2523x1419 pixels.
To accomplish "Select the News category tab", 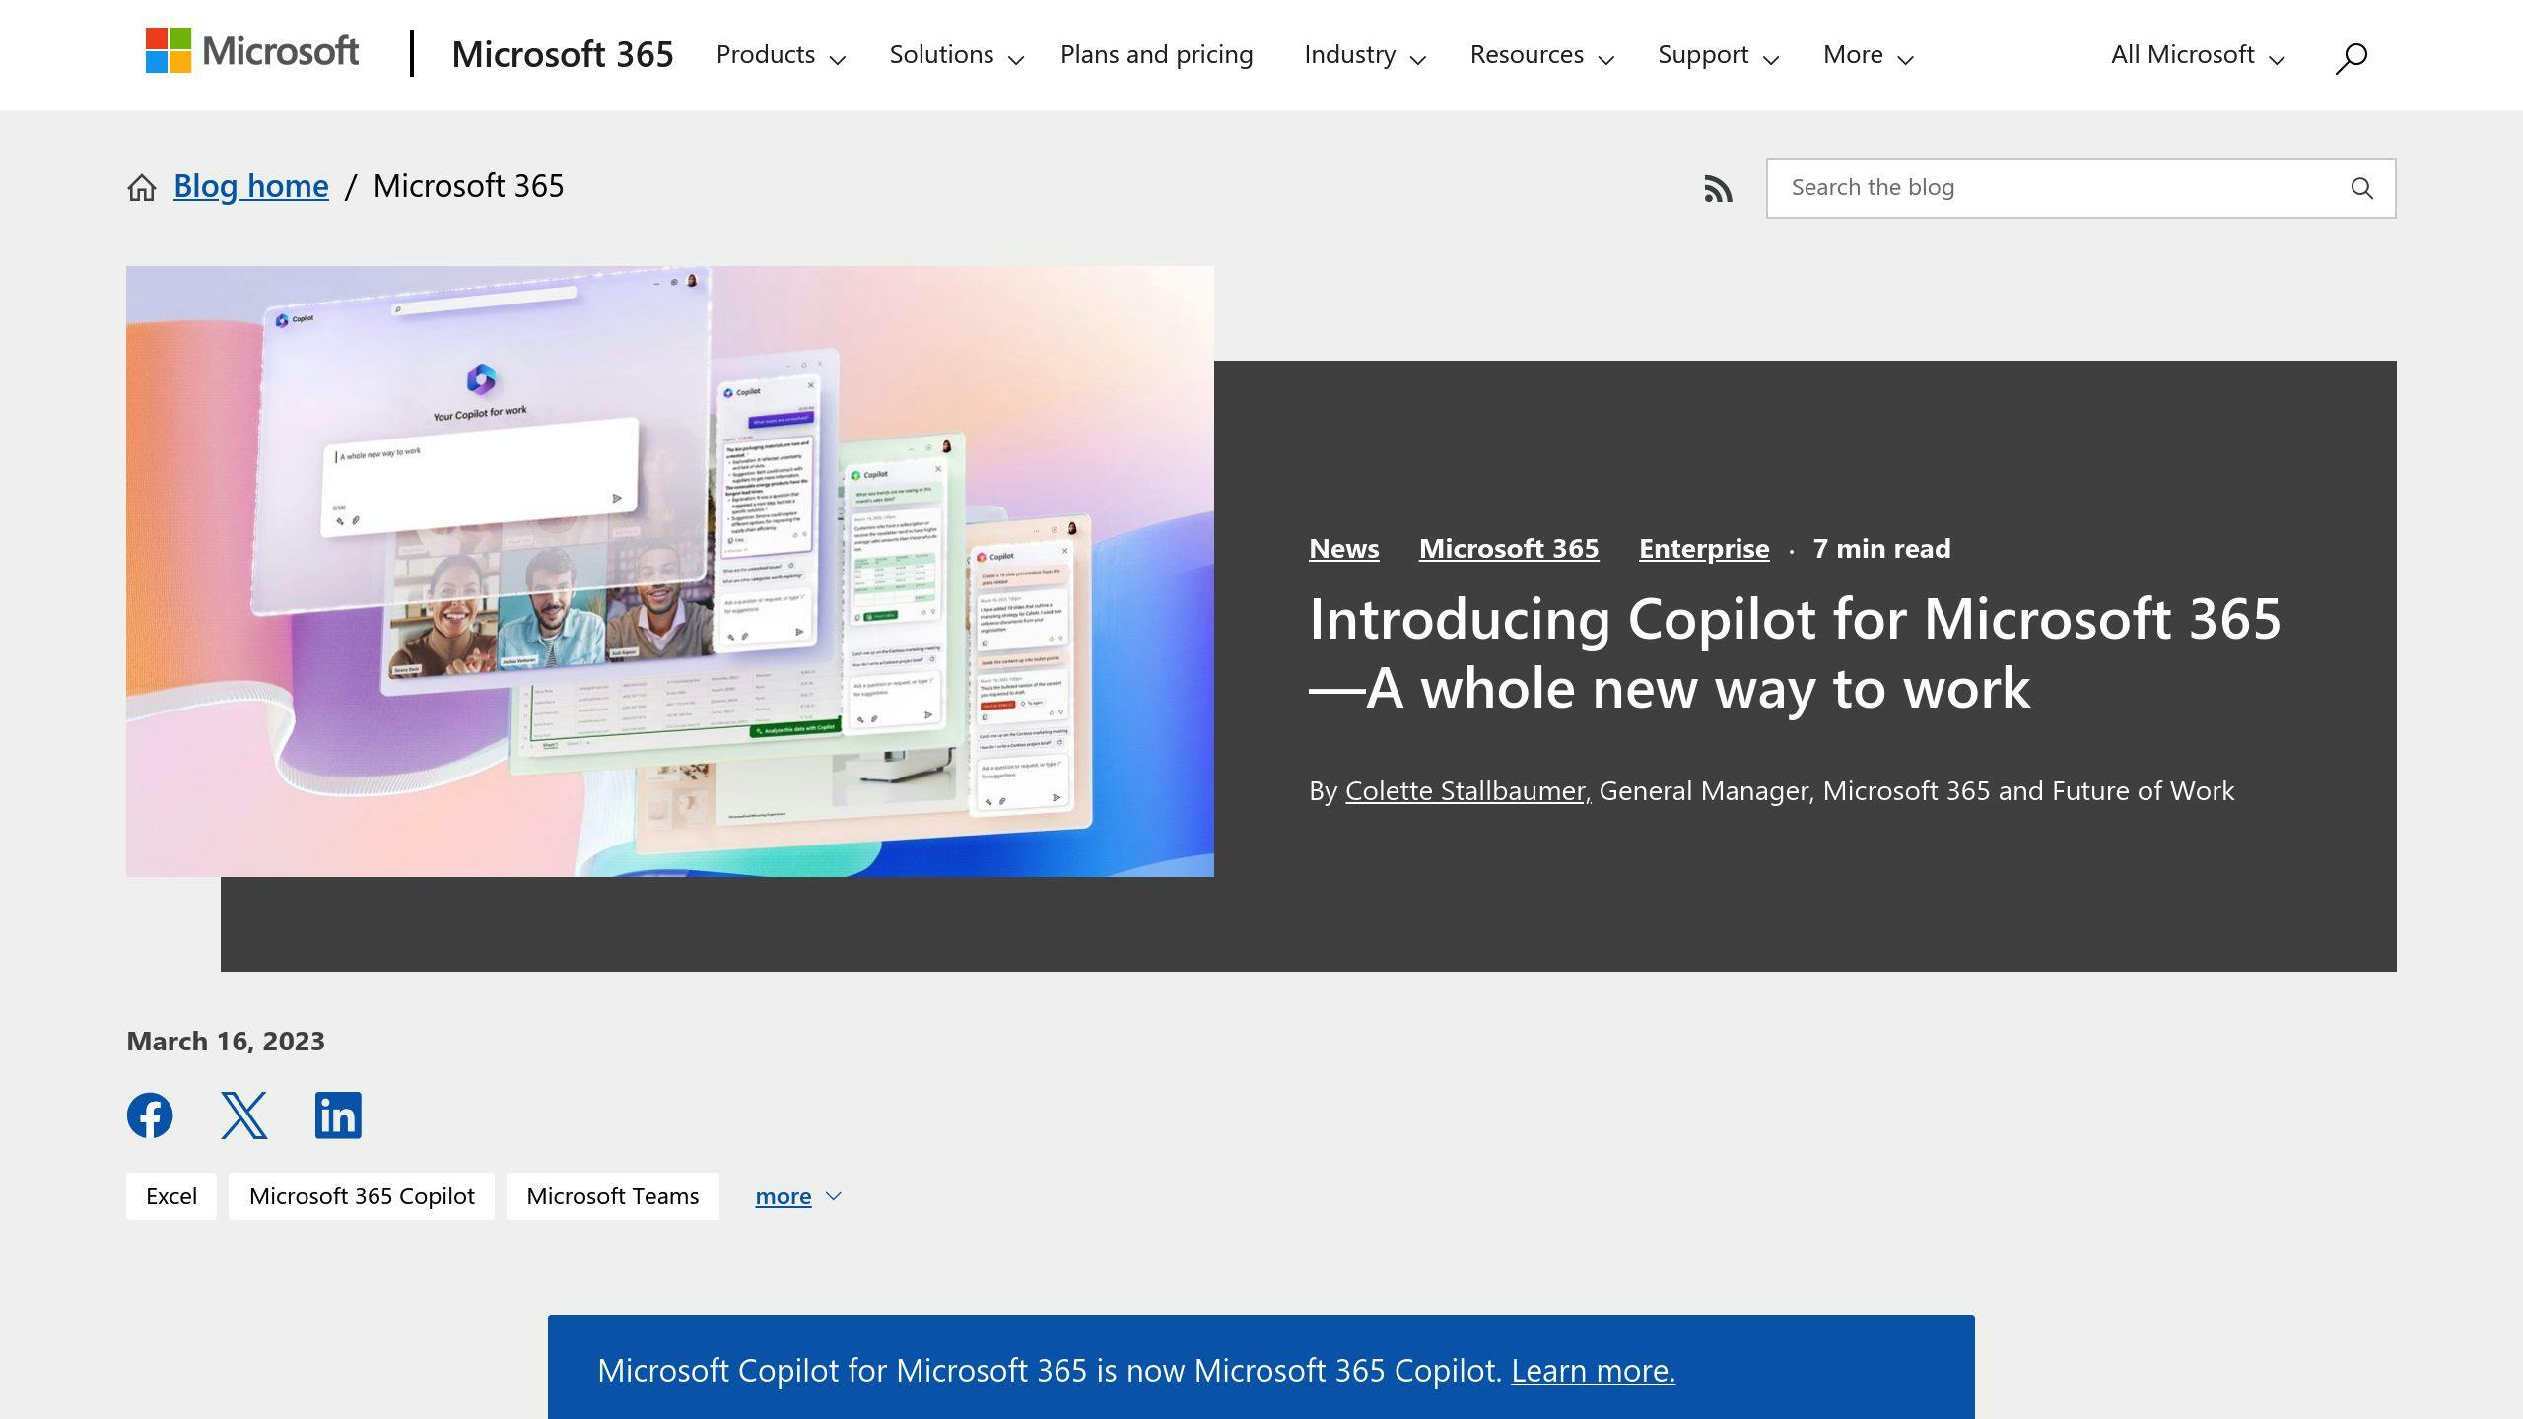I will coord(1343,548).
